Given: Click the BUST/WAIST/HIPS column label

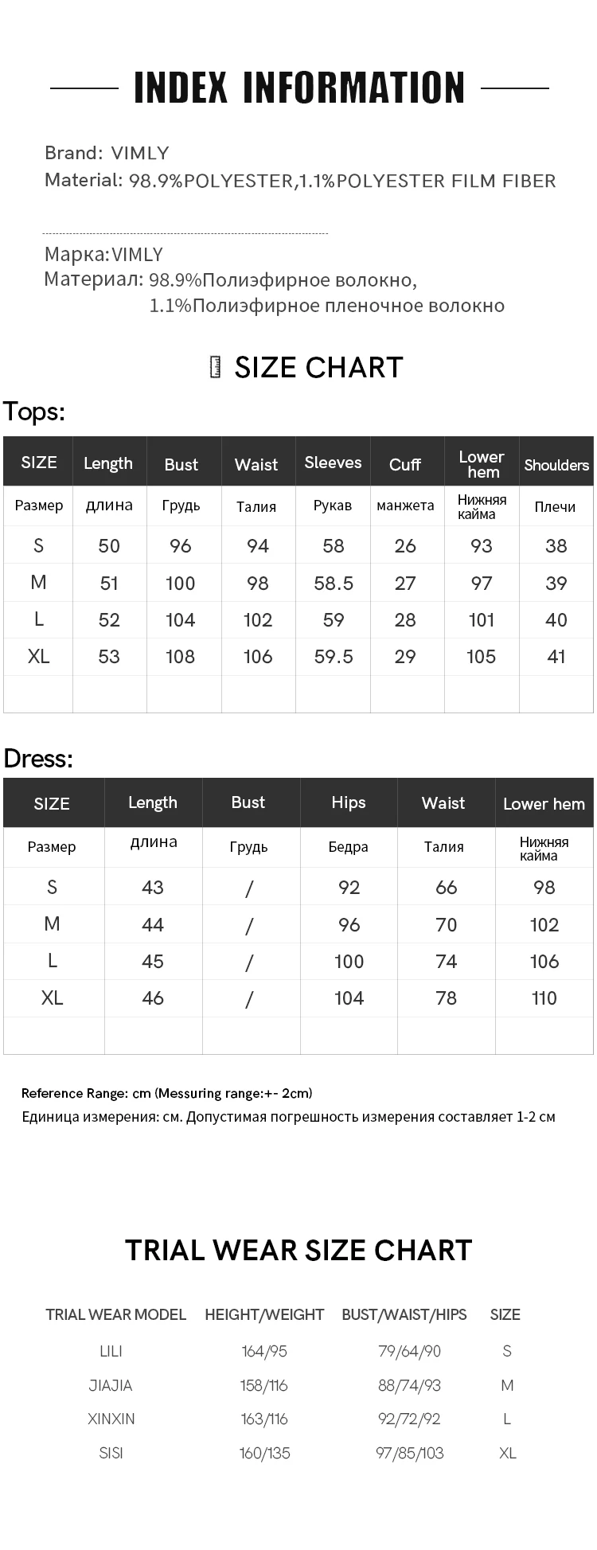Looking at the screenshot, I should pos(404,1314).
